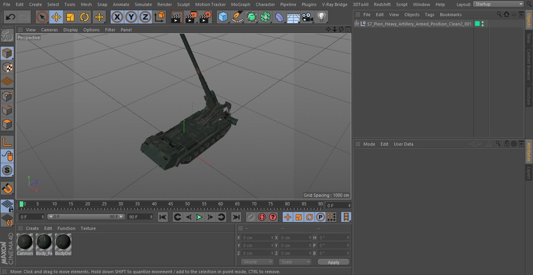
Task: Toggle Rotation key recording
Action: tap(310, 217)
